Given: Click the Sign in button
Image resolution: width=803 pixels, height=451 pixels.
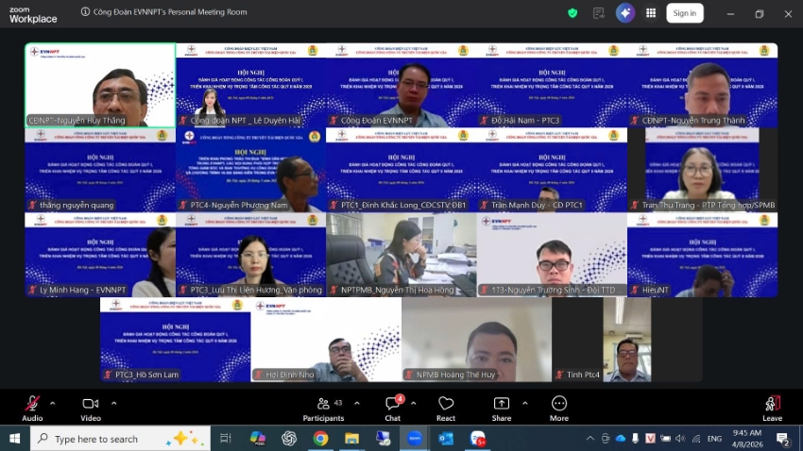Looking at the screenshot, I should [x=685, y=13].
